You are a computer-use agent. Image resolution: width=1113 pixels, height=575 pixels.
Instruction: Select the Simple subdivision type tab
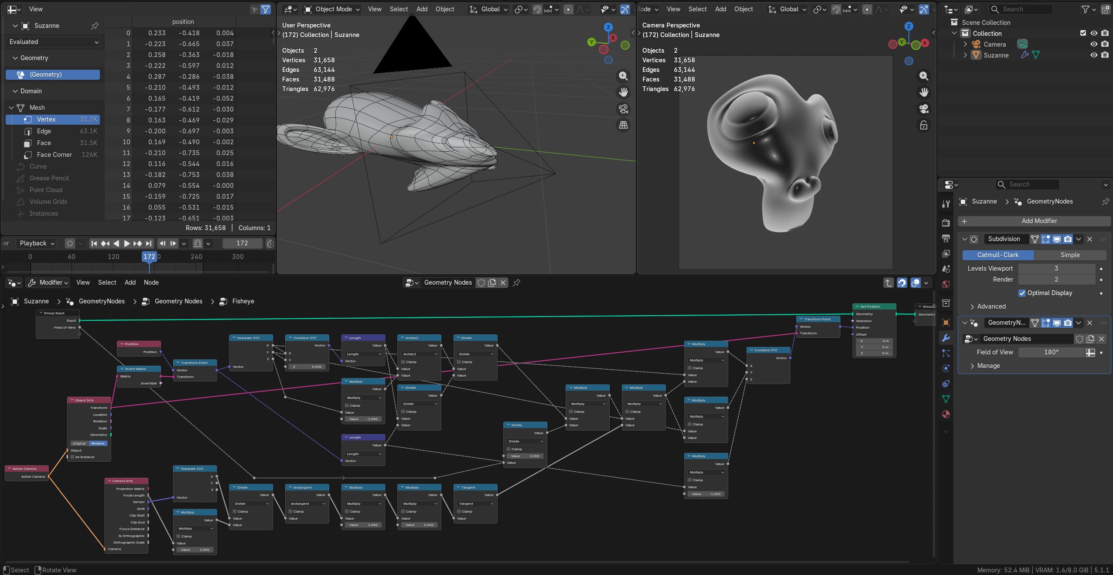[1070, 255]
